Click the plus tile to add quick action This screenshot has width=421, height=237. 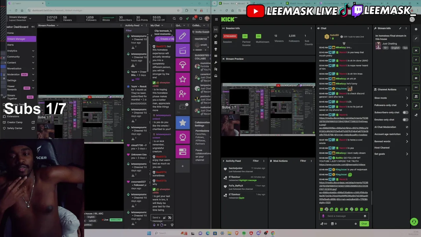(183, 166)
